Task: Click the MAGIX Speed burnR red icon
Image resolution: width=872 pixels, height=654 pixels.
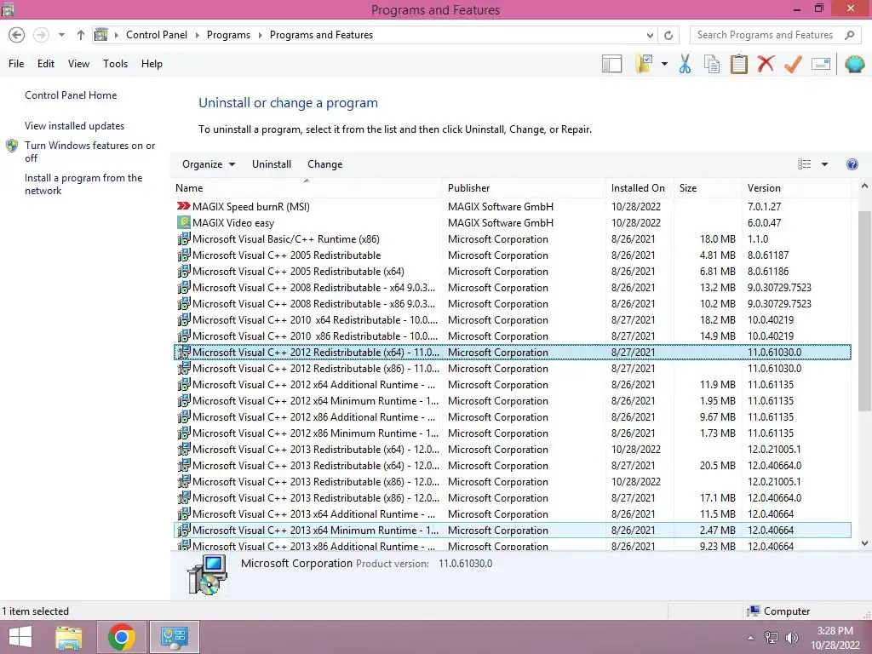Action: pos(184,206)
